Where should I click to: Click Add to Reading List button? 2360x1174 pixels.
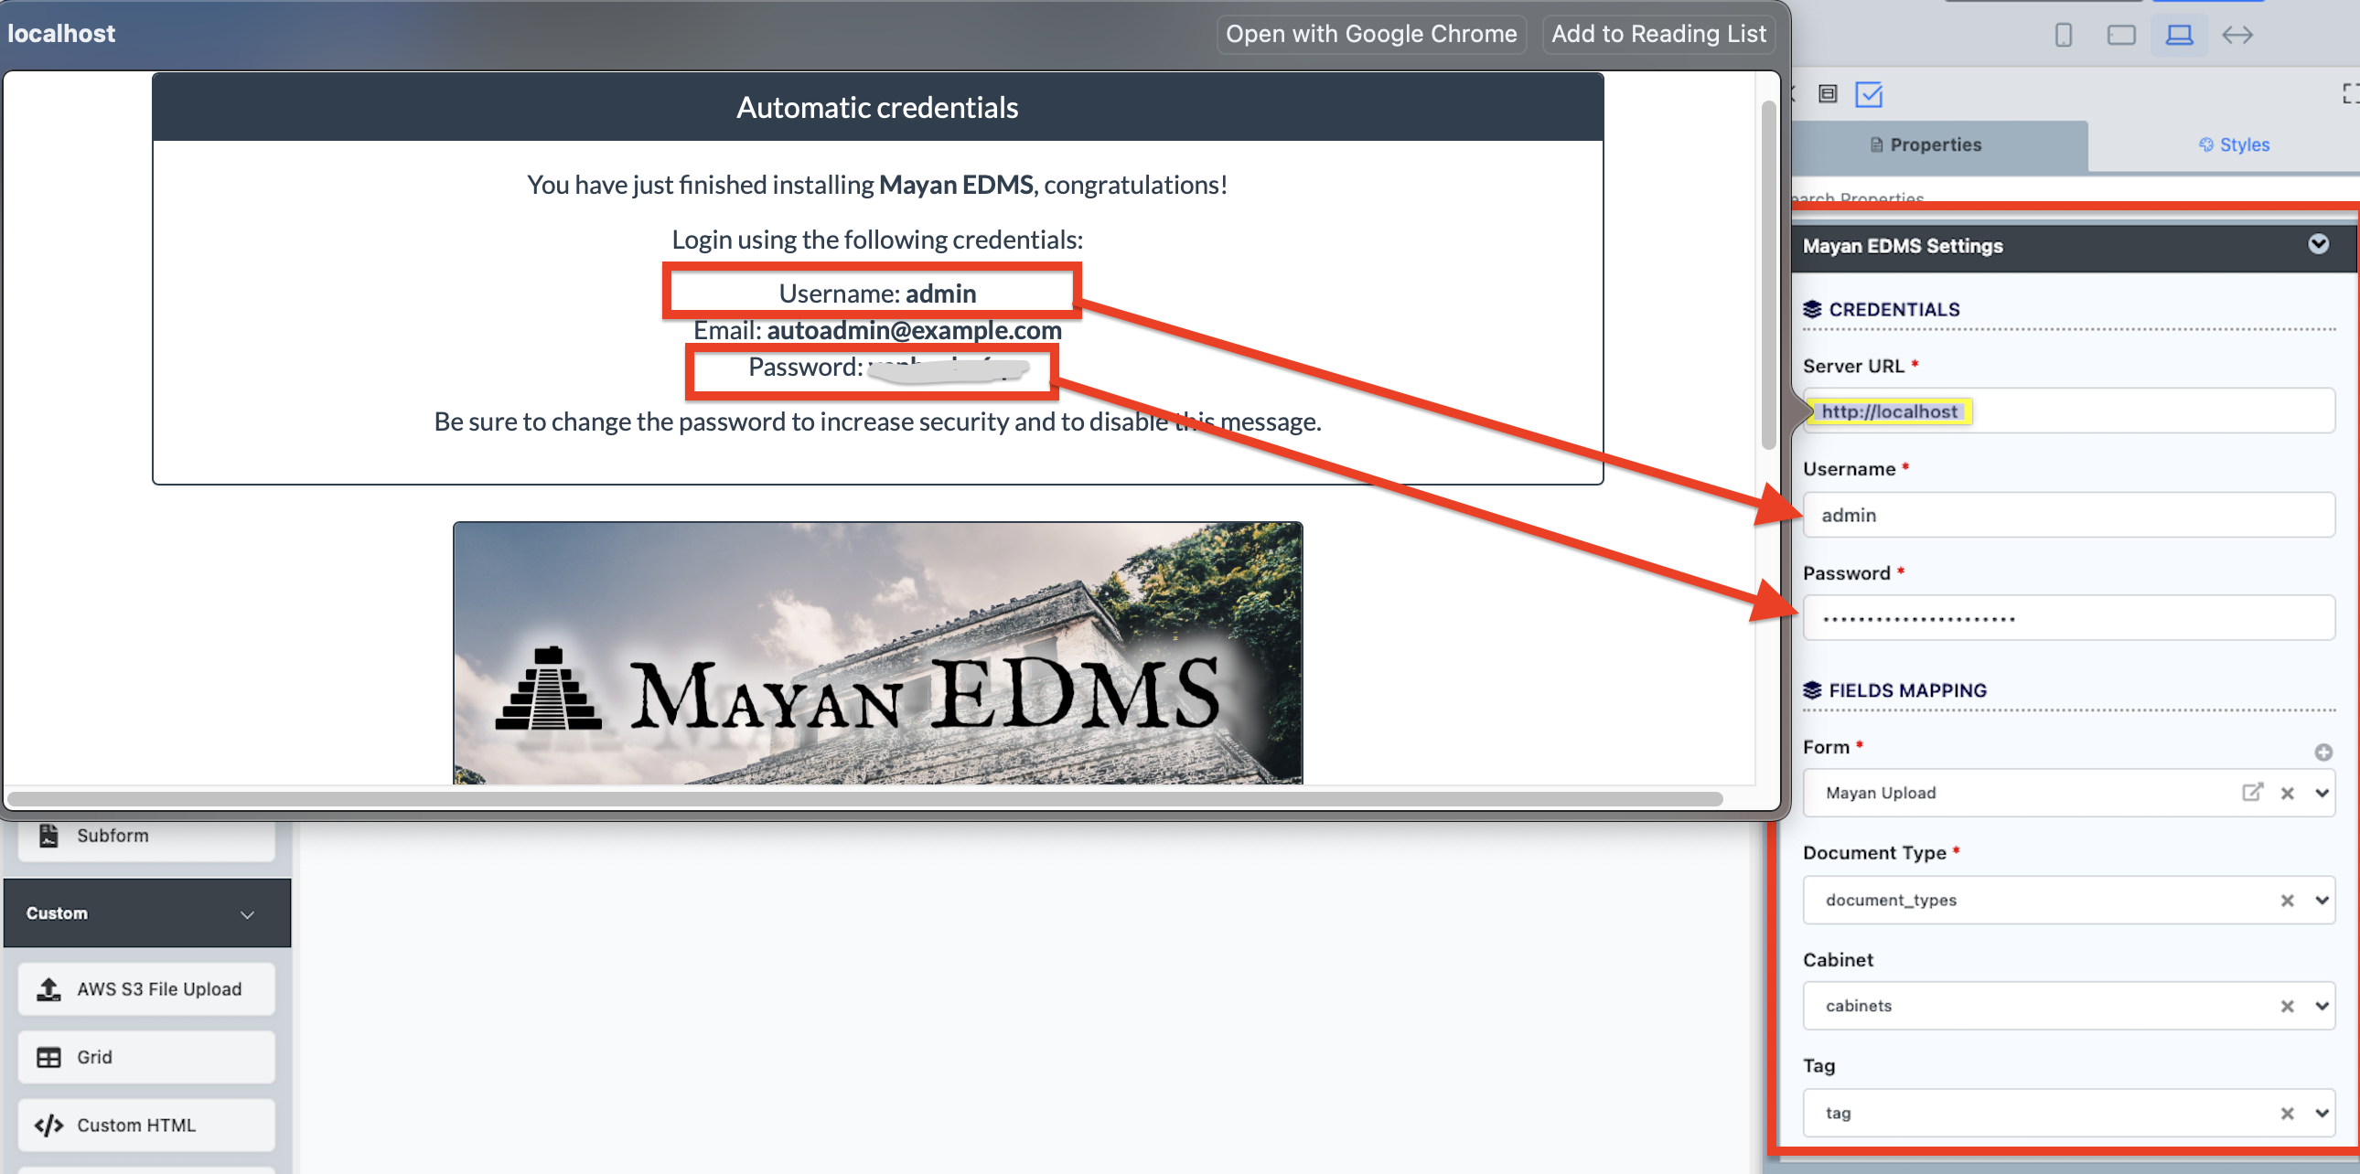pyautogui.click(x=1658, y=34)
